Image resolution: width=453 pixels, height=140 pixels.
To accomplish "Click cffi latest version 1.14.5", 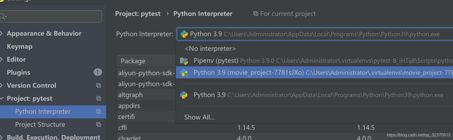I will (x=366, y=128).
